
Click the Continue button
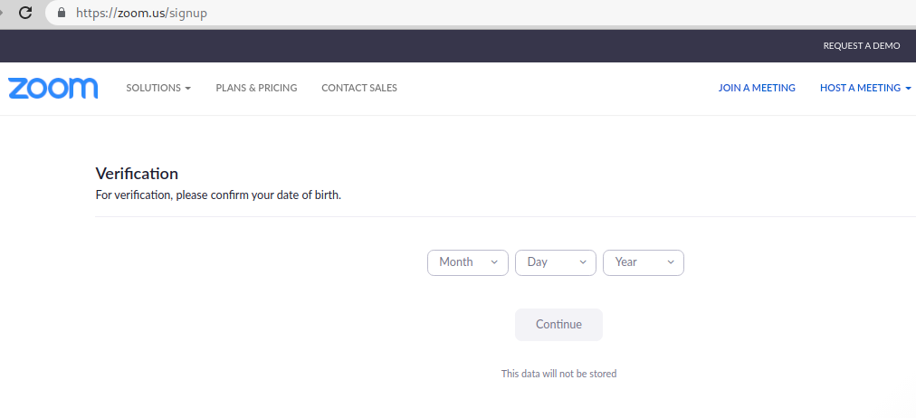tap(558, 325)
